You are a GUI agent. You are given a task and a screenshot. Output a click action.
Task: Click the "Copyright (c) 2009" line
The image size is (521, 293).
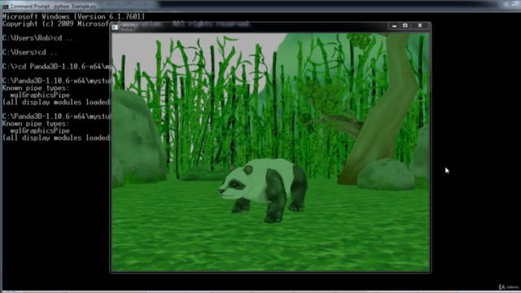click(x=56, y=24)
